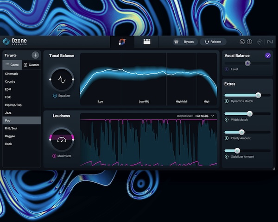Select the Jazz genre target

pos(22,112)
